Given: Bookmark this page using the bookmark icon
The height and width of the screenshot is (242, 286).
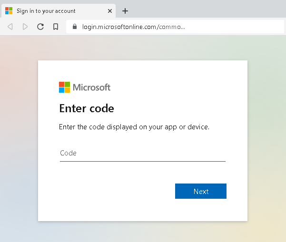Looking at the screenshot, I should (x=56, y=27).
